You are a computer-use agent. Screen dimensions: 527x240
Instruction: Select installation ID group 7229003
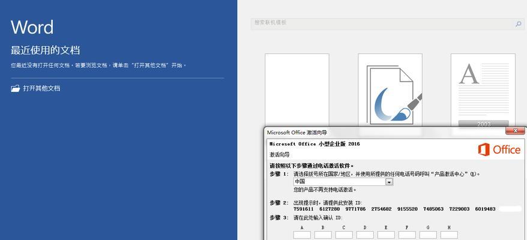[x=459, y=209]
